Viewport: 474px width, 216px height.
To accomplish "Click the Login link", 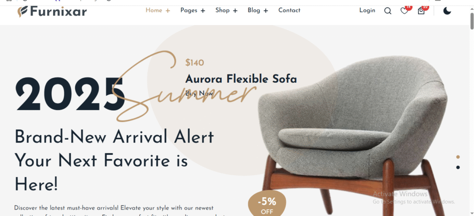I will 367,10.
